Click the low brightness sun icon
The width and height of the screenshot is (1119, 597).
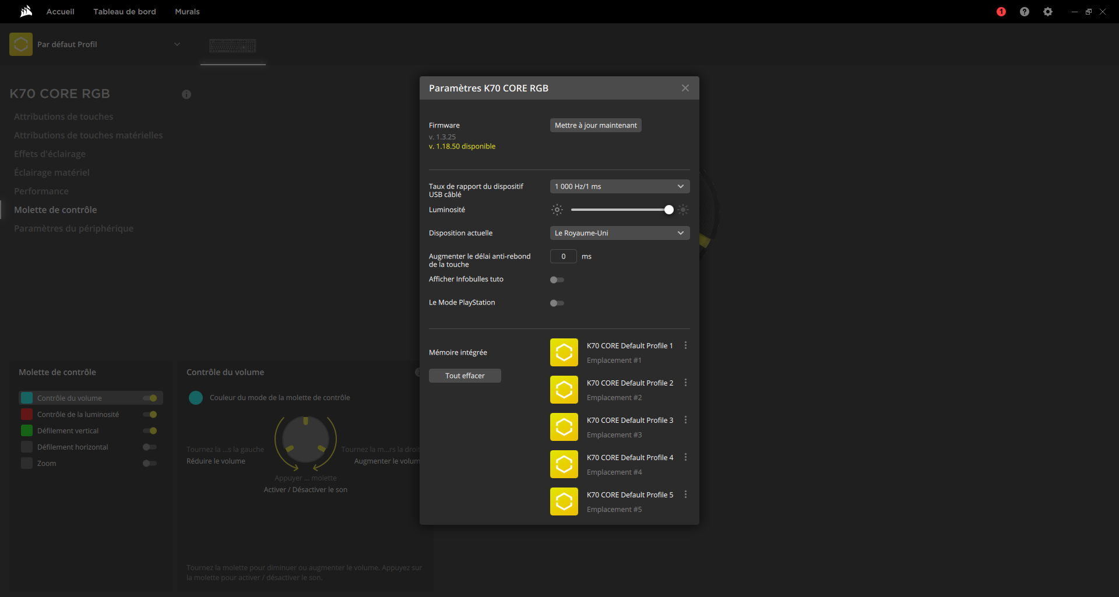coord(557,210)
